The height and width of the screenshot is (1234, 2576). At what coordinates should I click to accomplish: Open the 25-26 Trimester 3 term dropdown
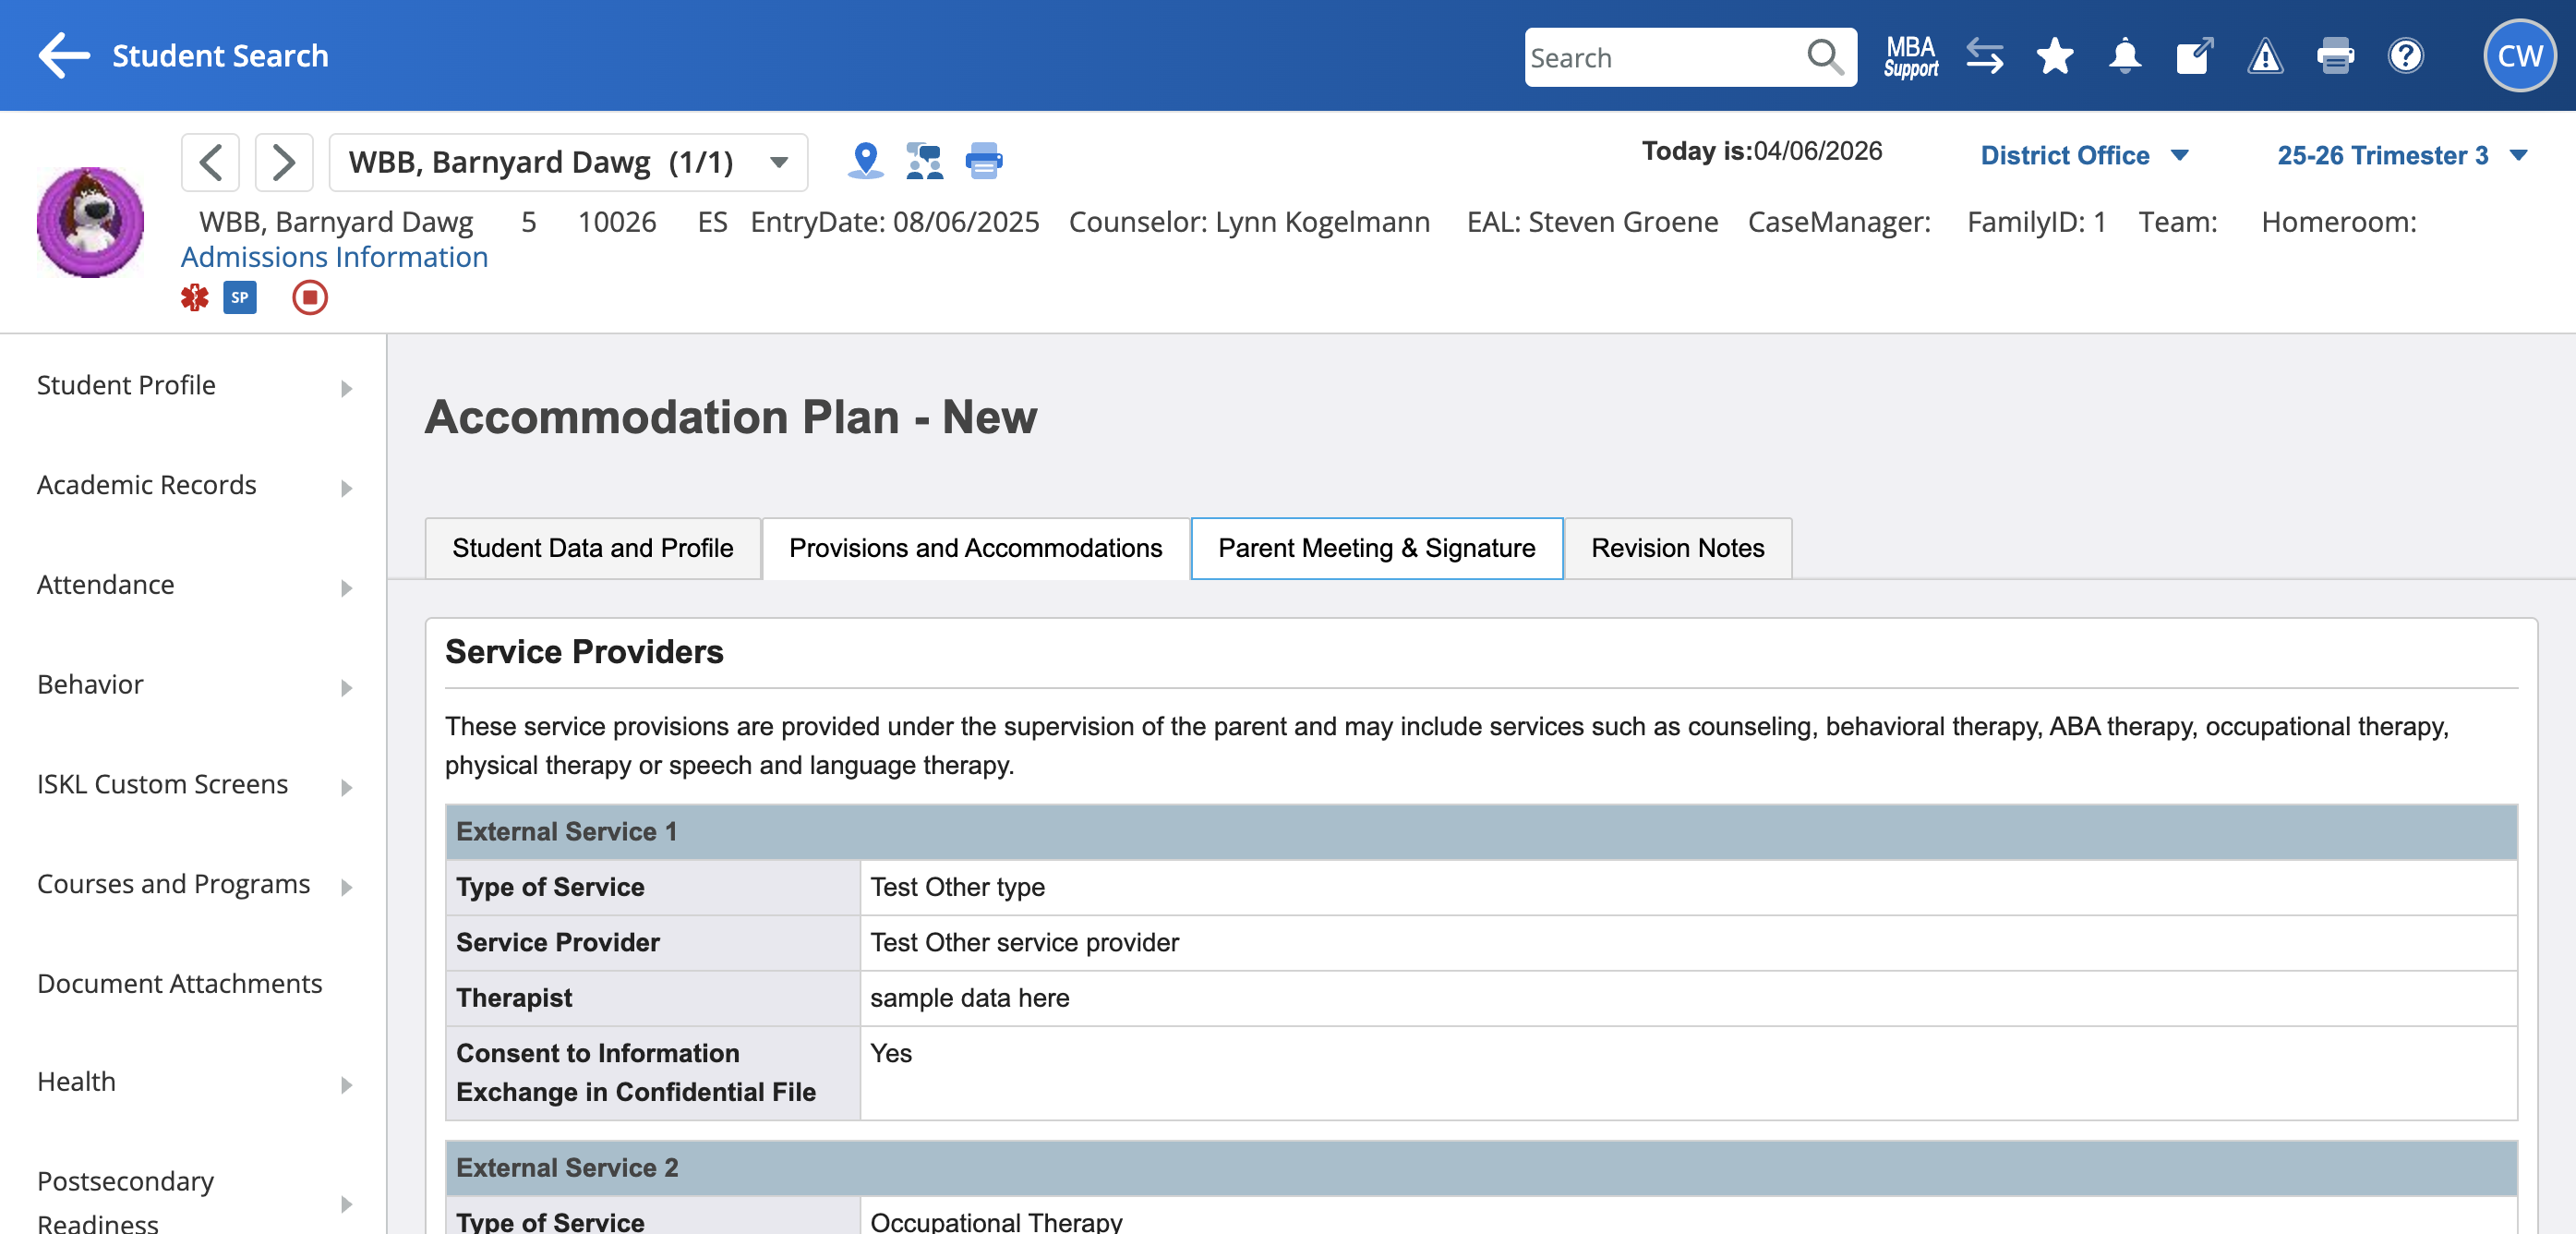pos(2401,155)
